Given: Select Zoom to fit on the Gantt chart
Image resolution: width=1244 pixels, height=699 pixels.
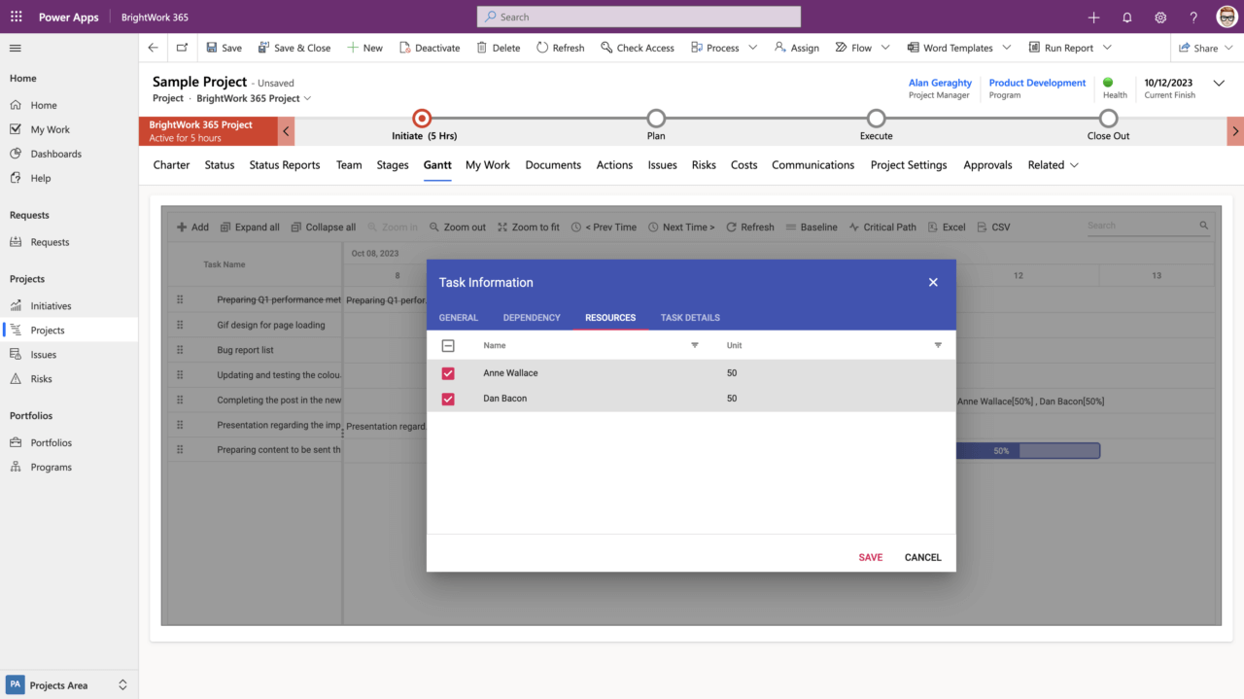Looking at the screenshot, I should point(529,227).
